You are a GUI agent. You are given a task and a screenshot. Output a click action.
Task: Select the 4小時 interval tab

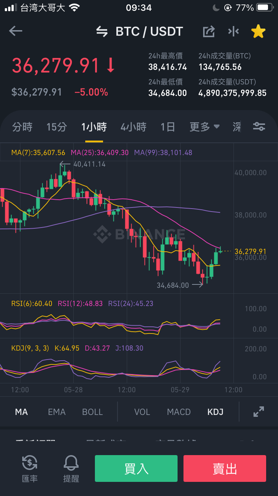click(x=133, y=127)
